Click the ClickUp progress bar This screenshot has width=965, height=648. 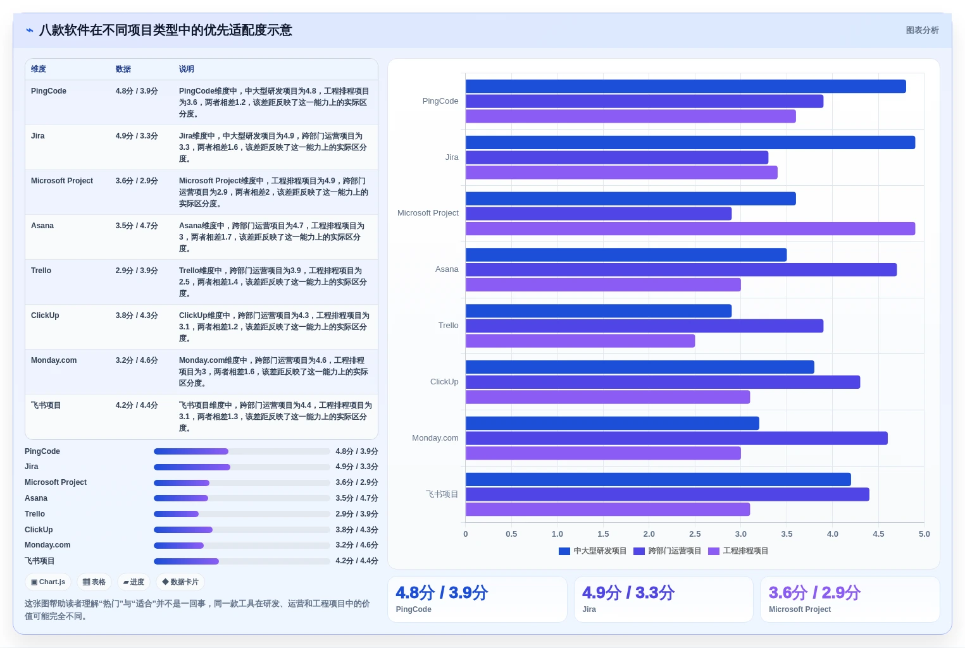pos(242,530)
